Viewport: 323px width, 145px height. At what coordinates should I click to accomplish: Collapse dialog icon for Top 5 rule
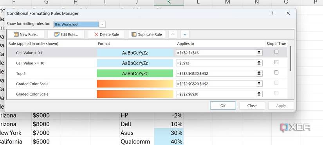point(259,73)
